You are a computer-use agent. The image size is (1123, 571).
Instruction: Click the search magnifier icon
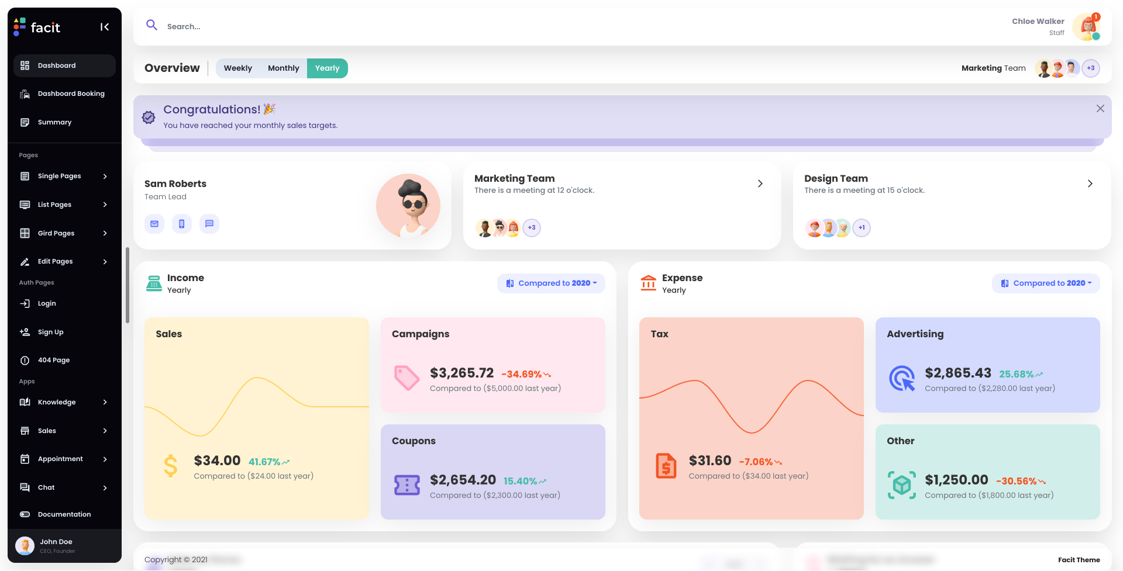click(151, 26)
